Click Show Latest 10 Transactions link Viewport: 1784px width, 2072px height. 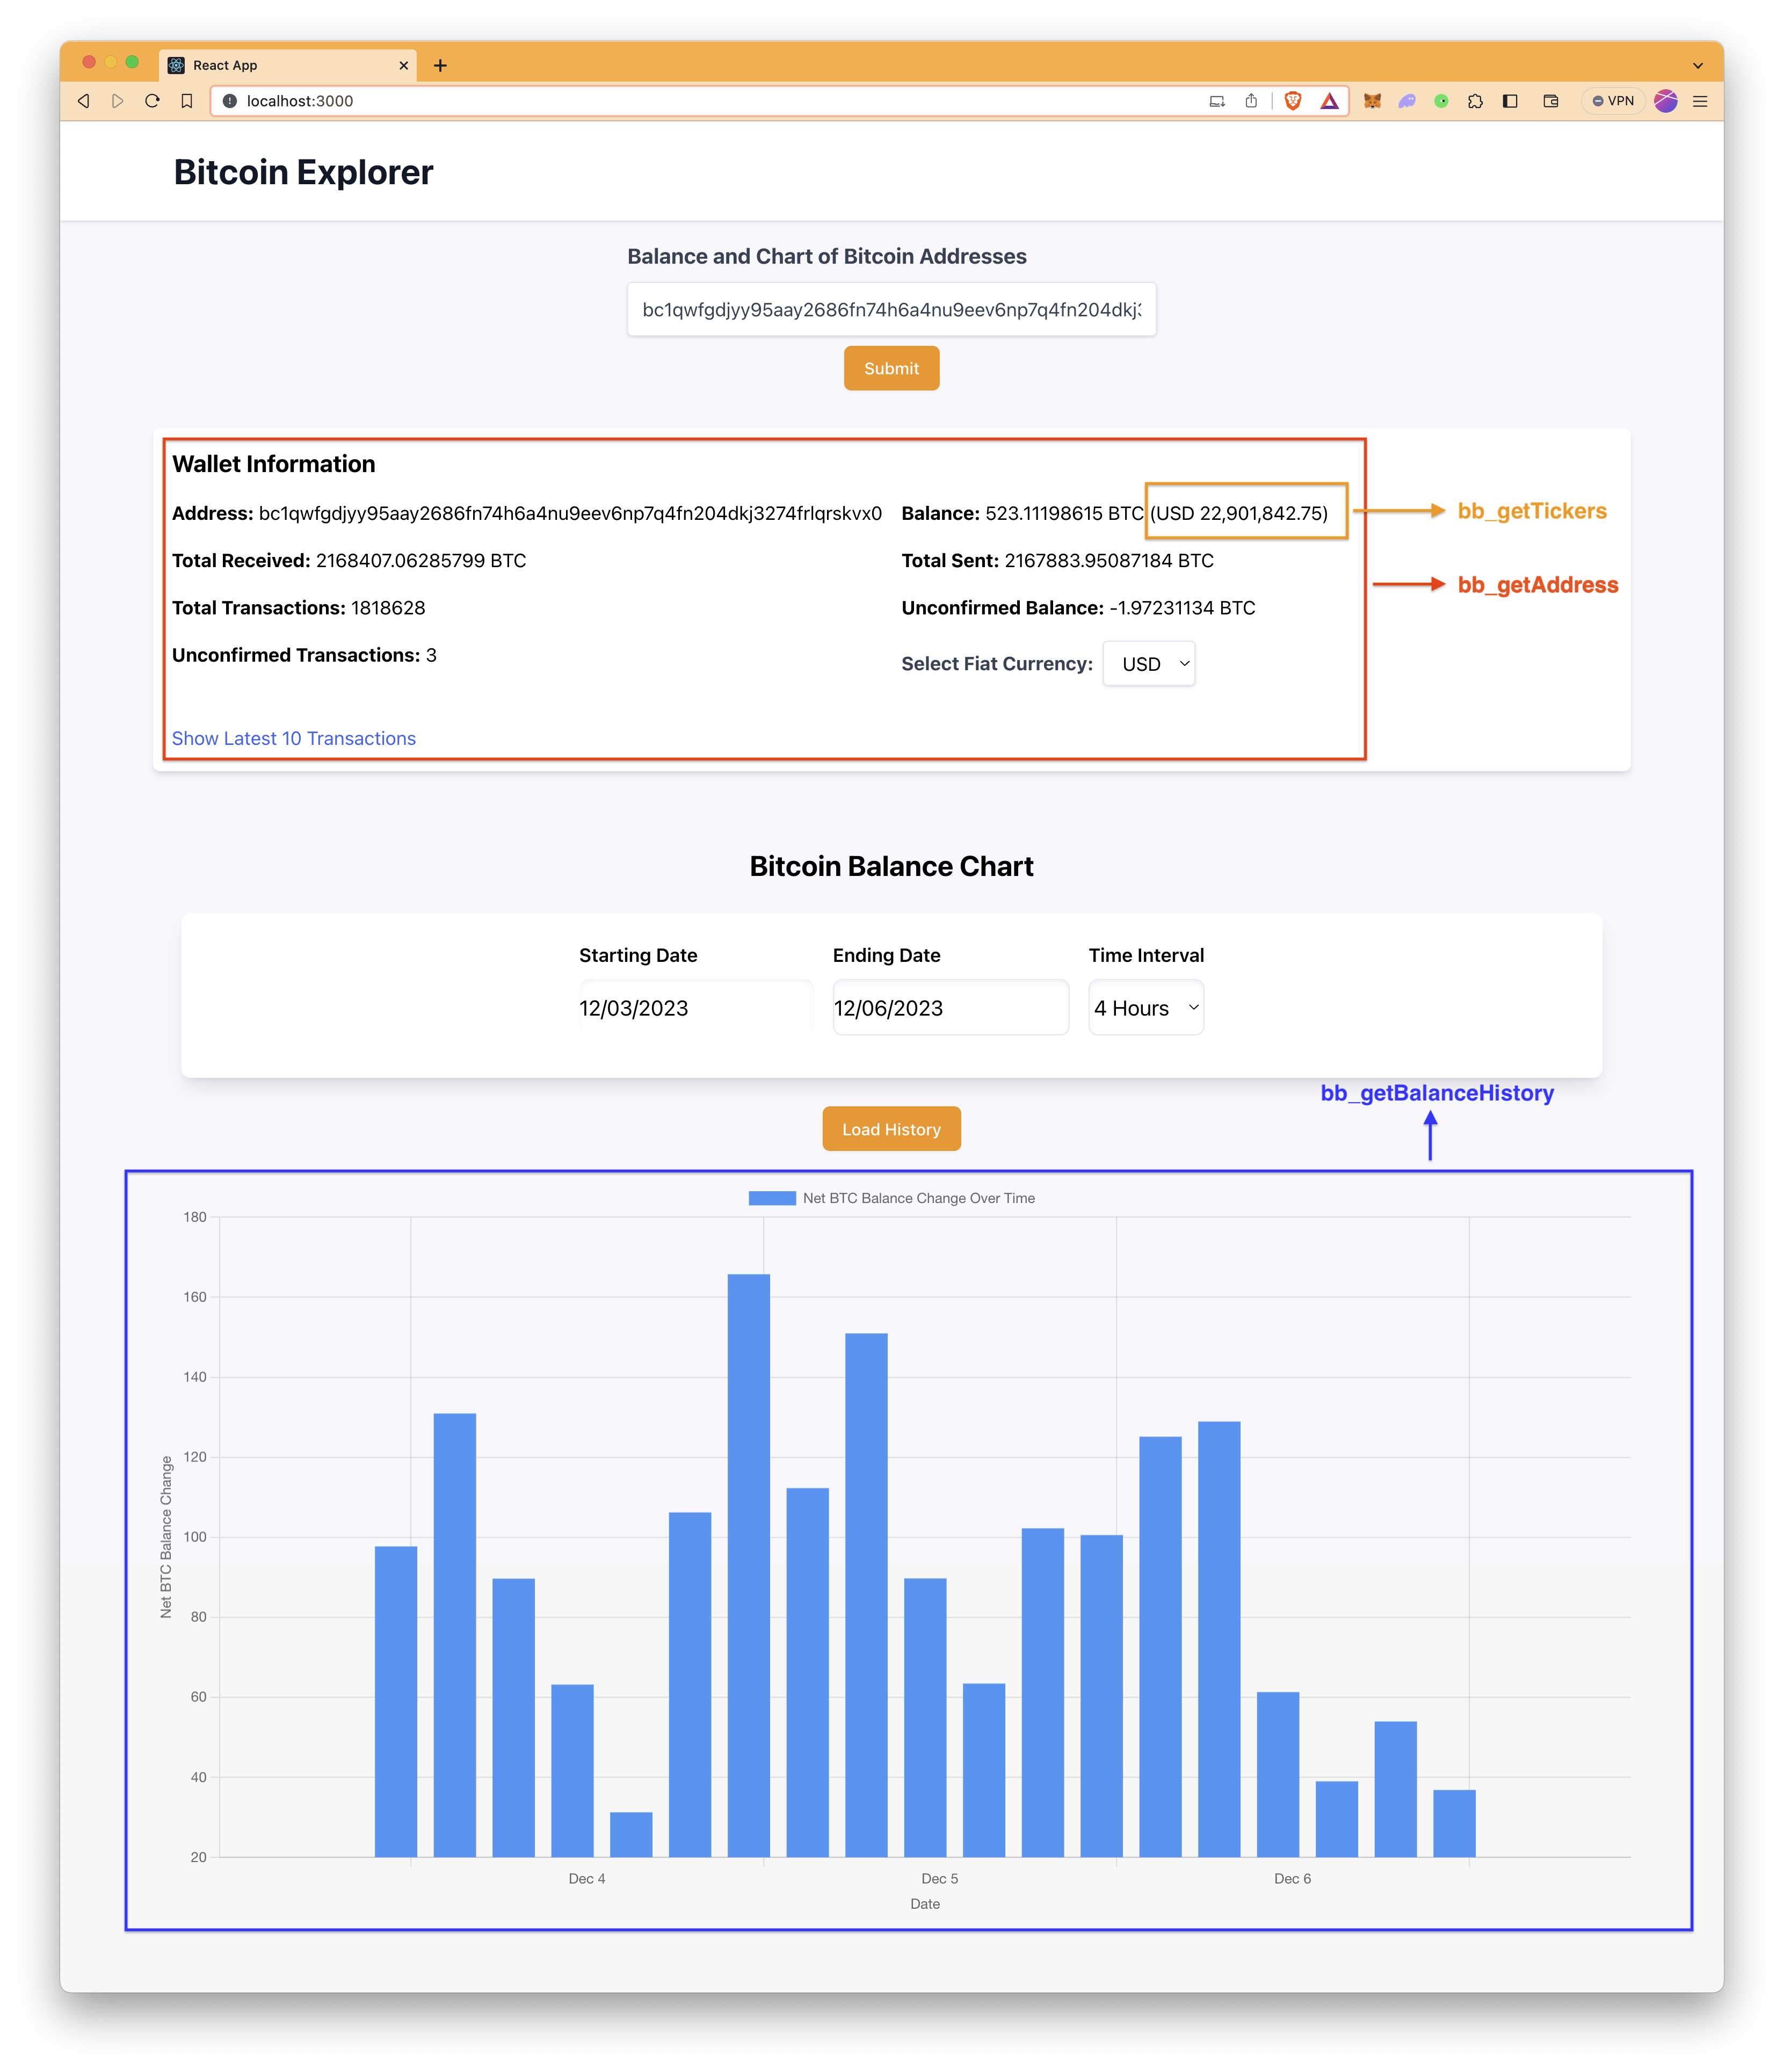pyautogui.click(x=294, y=738)
